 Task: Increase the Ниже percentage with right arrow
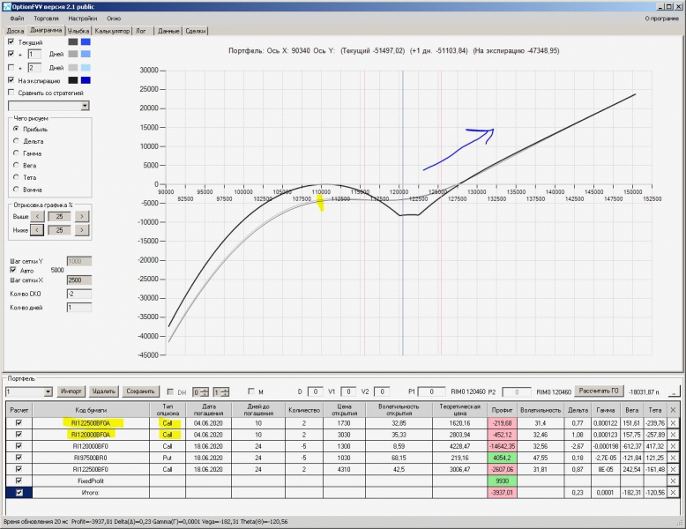click(81, 230)
